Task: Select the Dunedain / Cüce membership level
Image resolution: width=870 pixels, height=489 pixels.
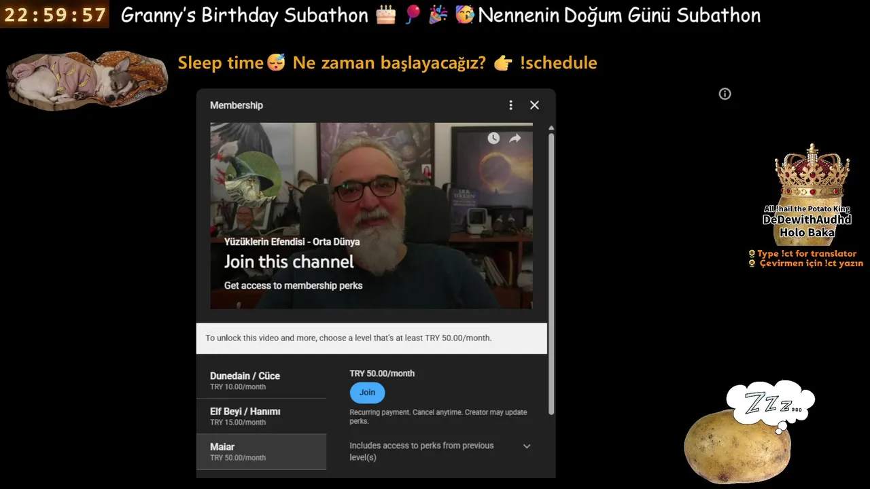Action: 261,381
